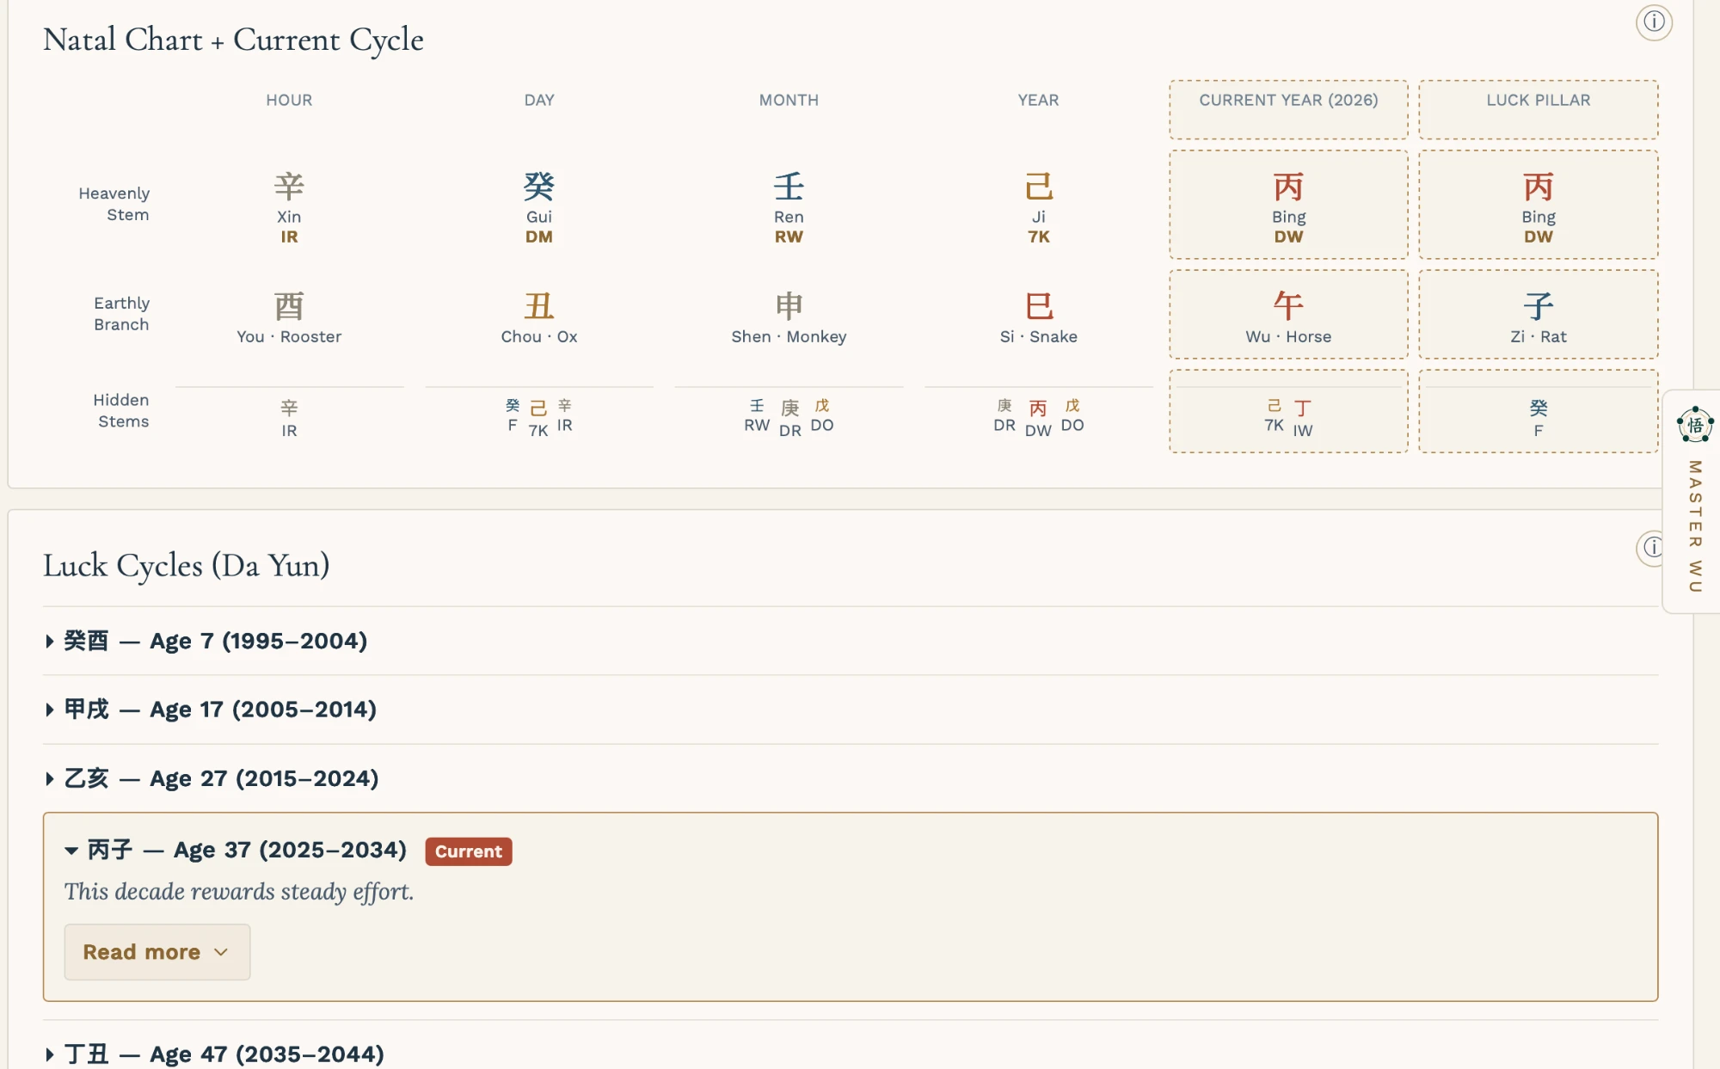
Task: Open the Master Wu emblem icon
Action: [1694, 425]
